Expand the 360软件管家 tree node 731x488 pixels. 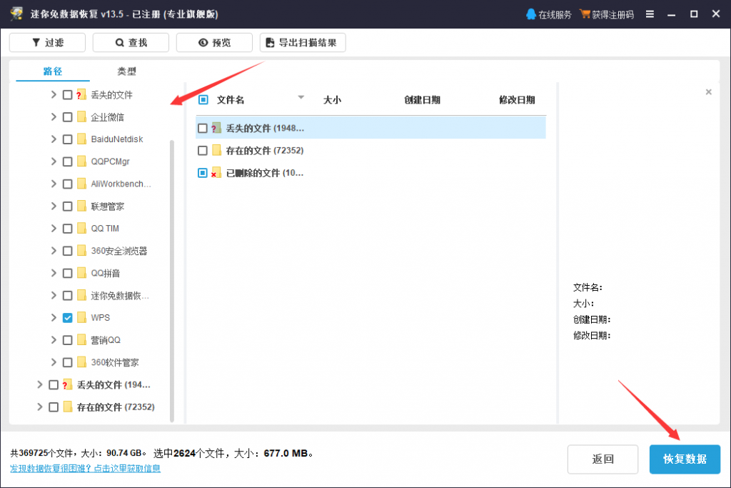(54, 362)
